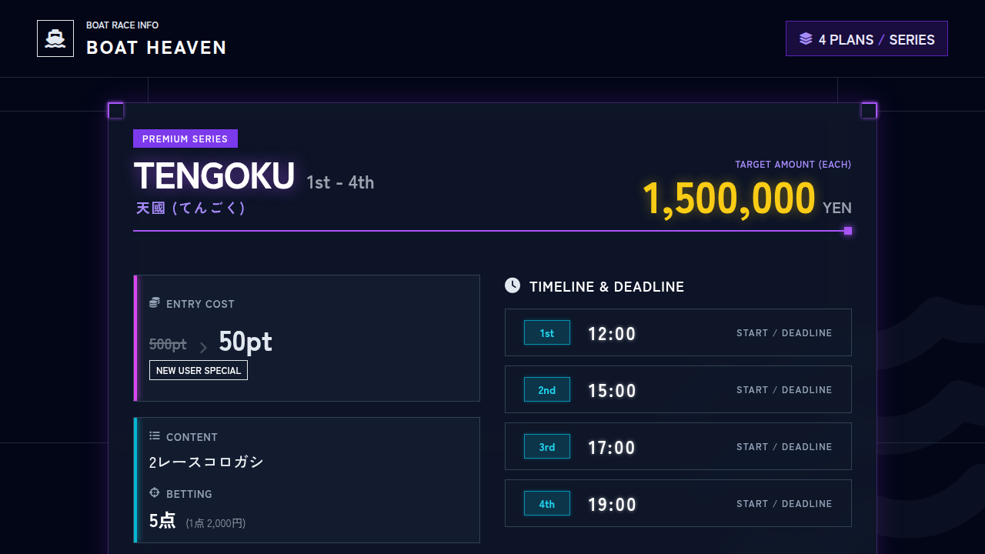Click the crosshair icon beside Betting
Screen dimensions: 985x554
[155, 493]
